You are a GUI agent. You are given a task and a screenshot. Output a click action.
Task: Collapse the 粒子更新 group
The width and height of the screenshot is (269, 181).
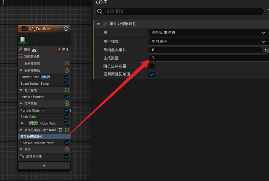(21, 104)
